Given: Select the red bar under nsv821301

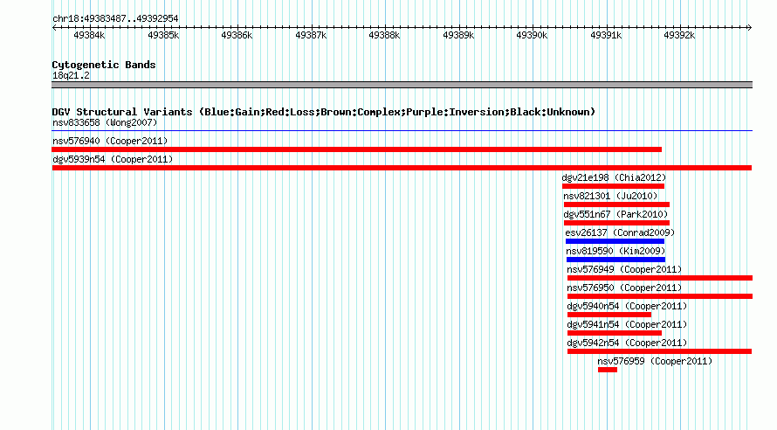Looking at the screenshot, I should coord(617,205).
